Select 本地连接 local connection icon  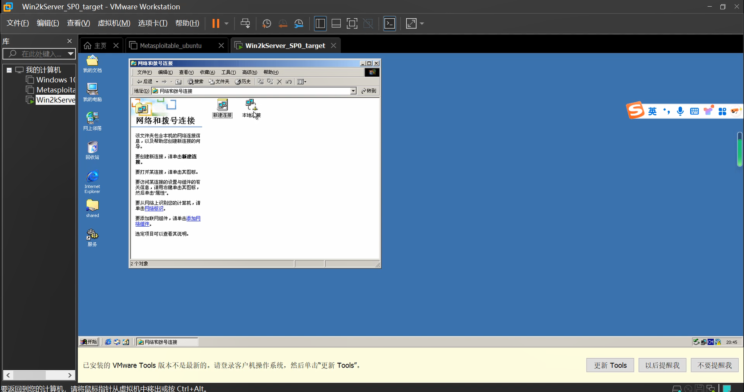[251, 108]
